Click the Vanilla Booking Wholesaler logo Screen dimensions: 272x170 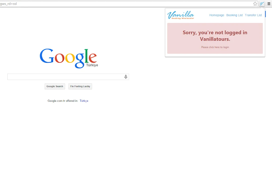point(181,15)
